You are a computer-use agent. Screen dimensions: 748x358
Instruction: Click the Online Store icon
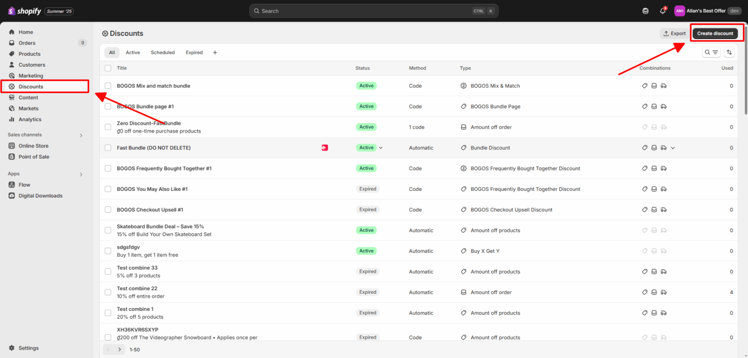(x=12, y=146)
